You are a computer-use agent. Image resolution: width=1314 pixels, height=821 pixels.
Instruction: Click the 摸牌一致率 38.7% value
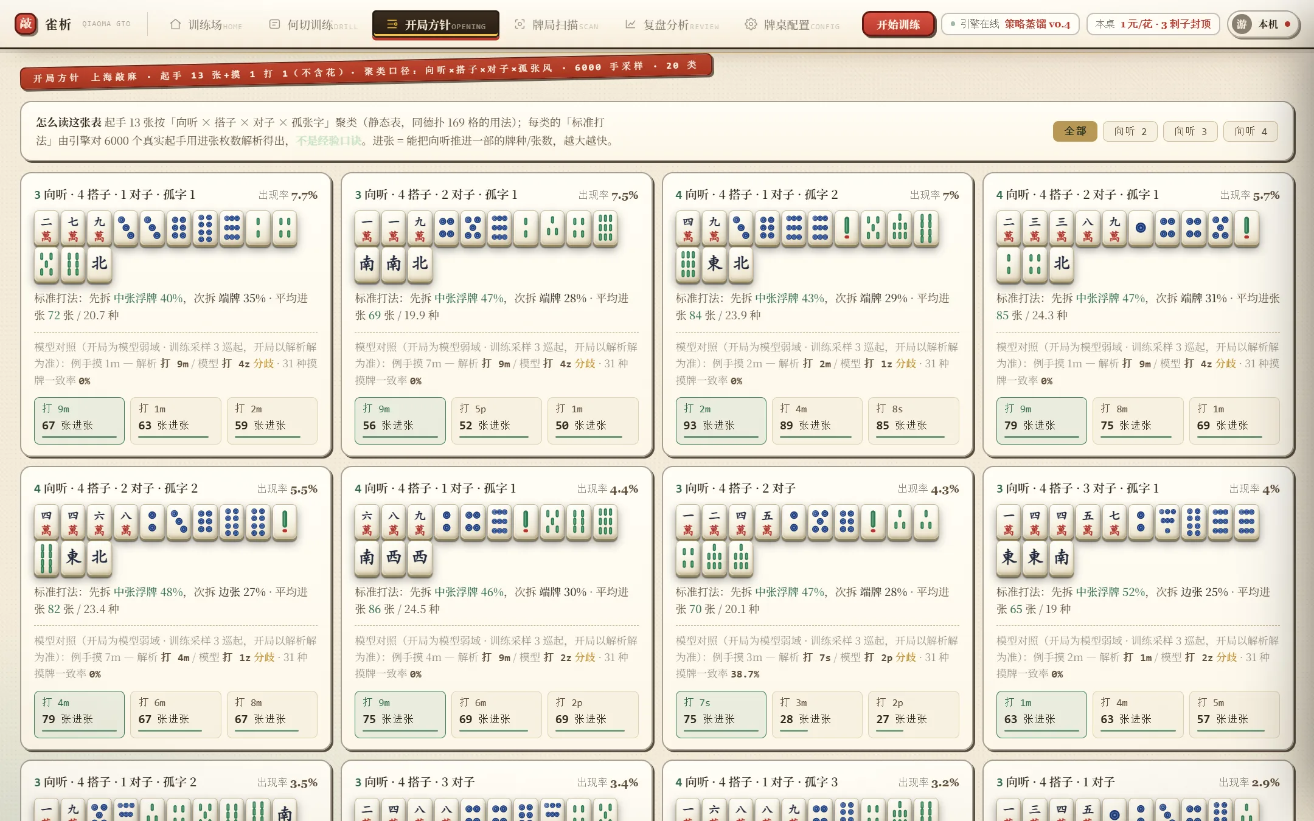coord(745,674)
